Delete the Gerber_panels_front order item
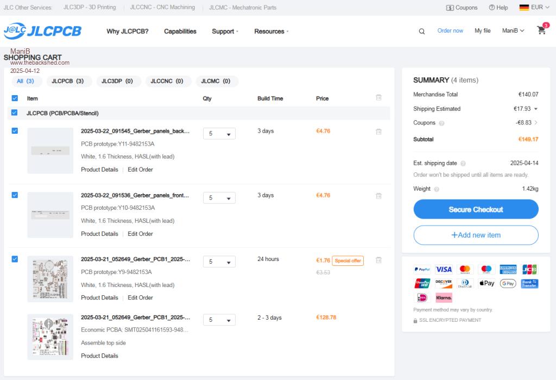The image size is (556, 380). click(x=378, y=196)
